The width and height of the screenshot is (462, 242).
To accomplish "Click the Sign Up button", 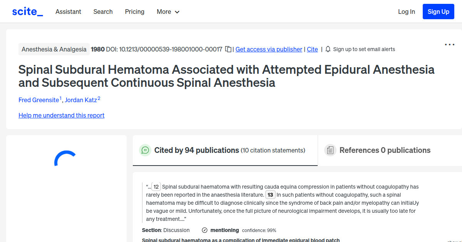I will [438, 11].
